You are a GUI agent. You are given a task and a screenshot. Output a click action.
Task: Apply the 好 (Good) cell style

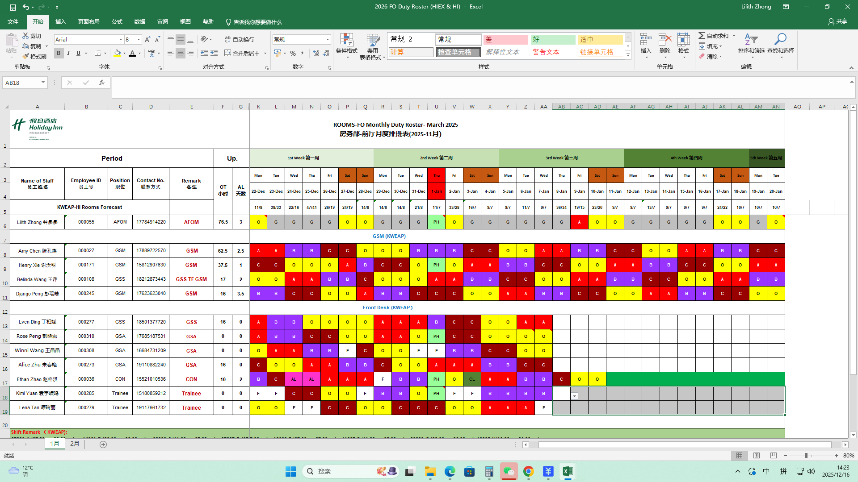(553, 39)
